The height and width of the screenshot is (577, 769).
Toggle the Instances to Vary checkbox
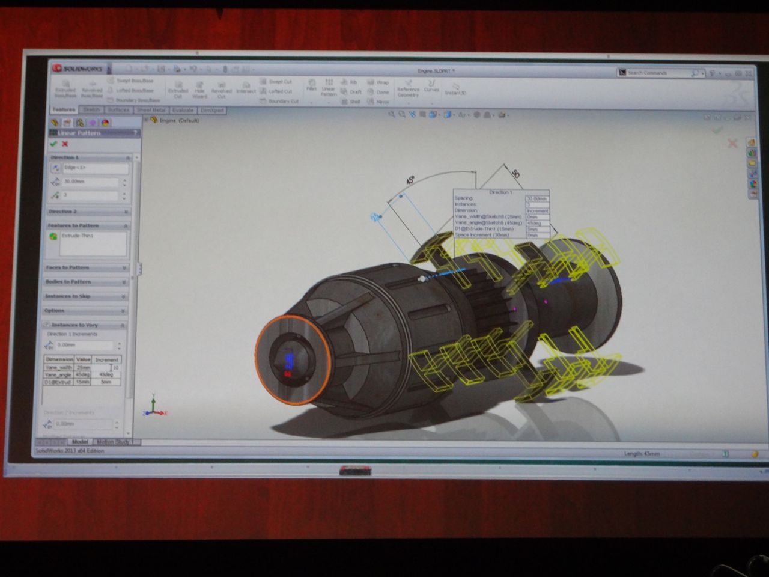47,325
